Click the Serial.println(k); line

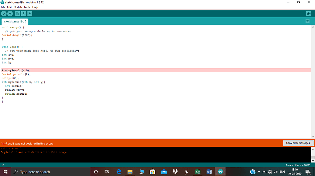[x=16, y=74]
